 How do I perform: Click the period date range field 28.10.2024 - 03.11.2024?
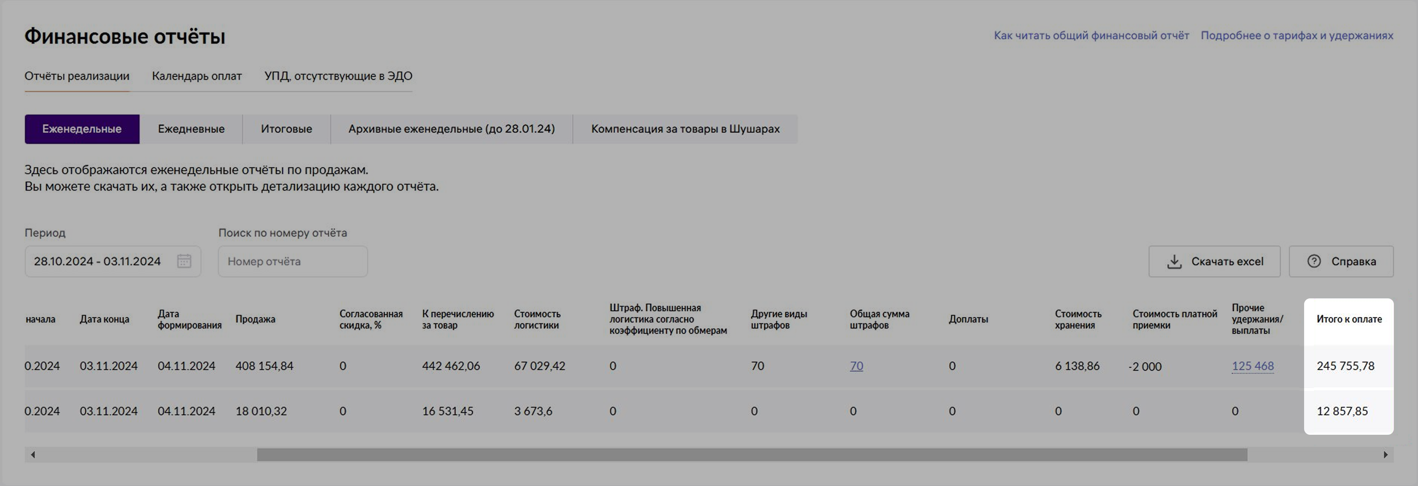click(113, 262)
